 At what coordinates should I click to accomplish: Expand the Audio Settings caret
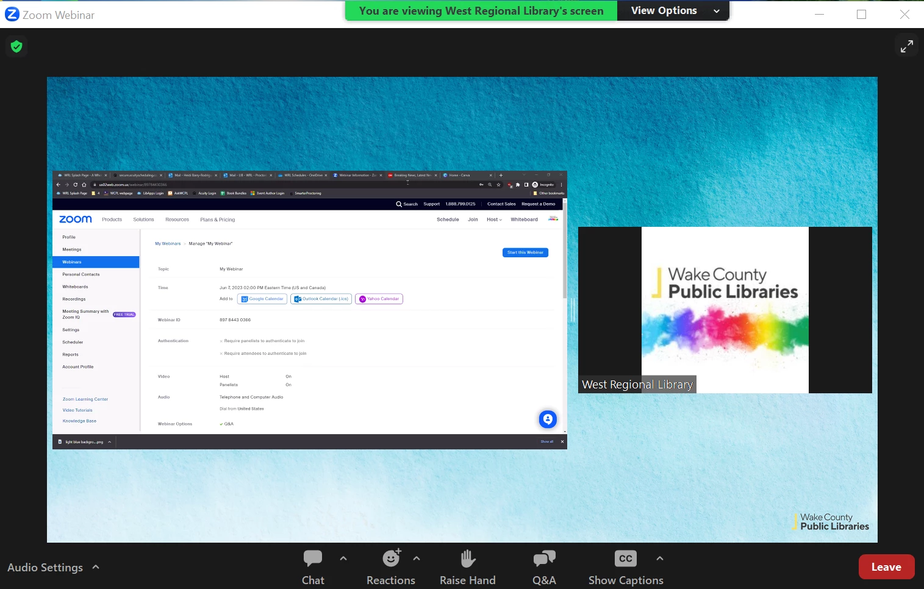pos(96,566)
